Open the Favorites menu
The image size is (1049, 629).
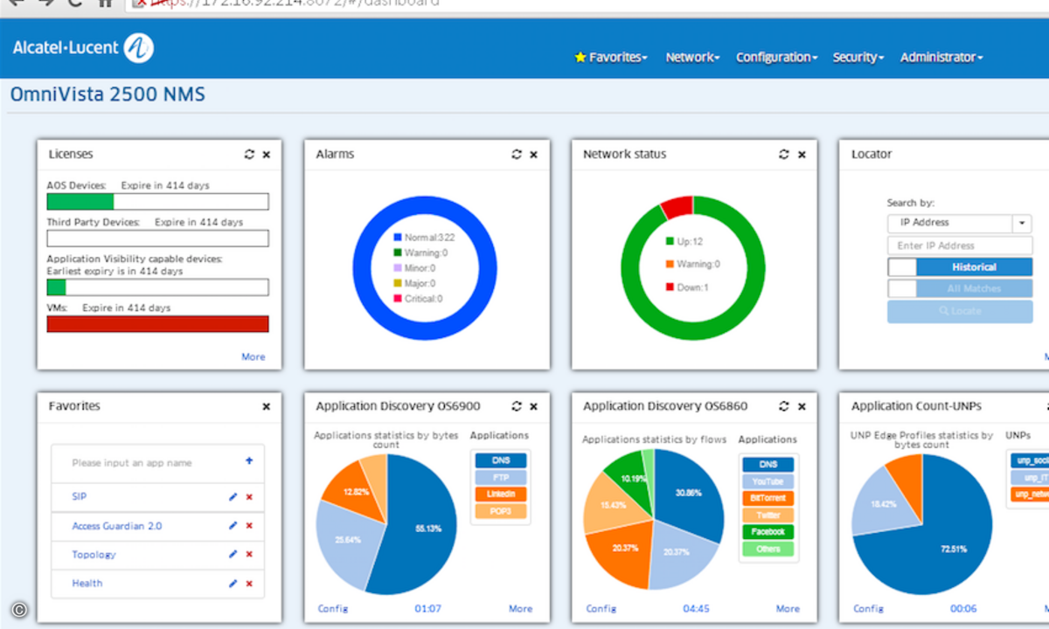(611, 57)
